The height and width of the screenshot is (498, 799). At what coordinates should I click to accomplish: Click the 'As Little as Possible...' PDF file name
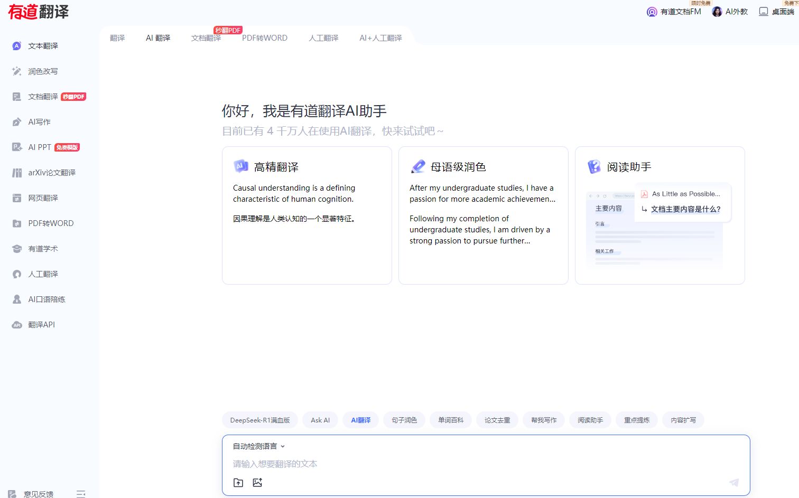[x=686, y=194]
